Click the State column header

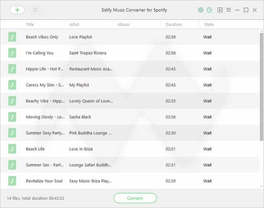[209, 25]
